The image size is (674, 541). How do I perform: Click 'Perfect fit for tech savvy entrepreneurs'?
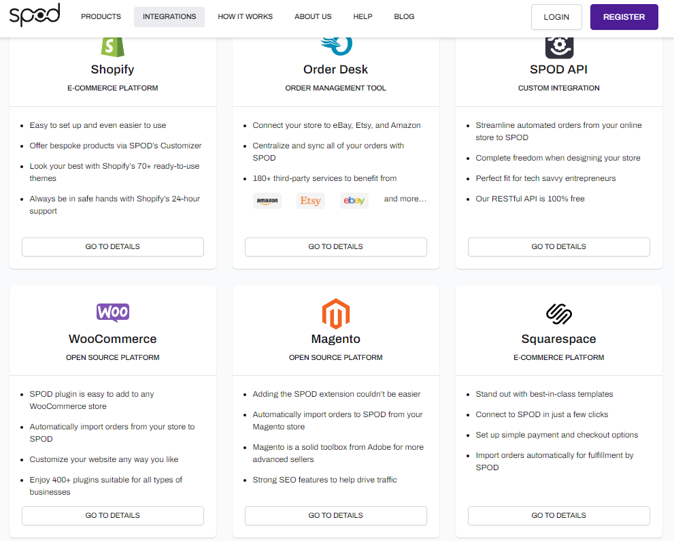tap(545, 178)
